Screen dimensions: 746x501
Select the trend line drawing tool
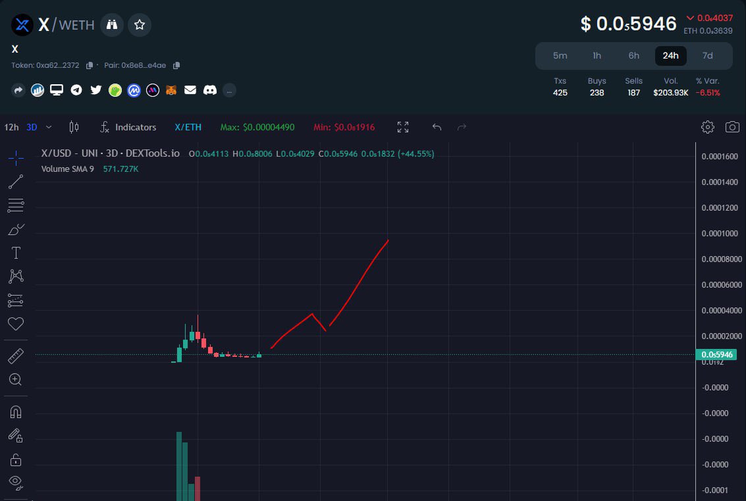click(16, 182)
